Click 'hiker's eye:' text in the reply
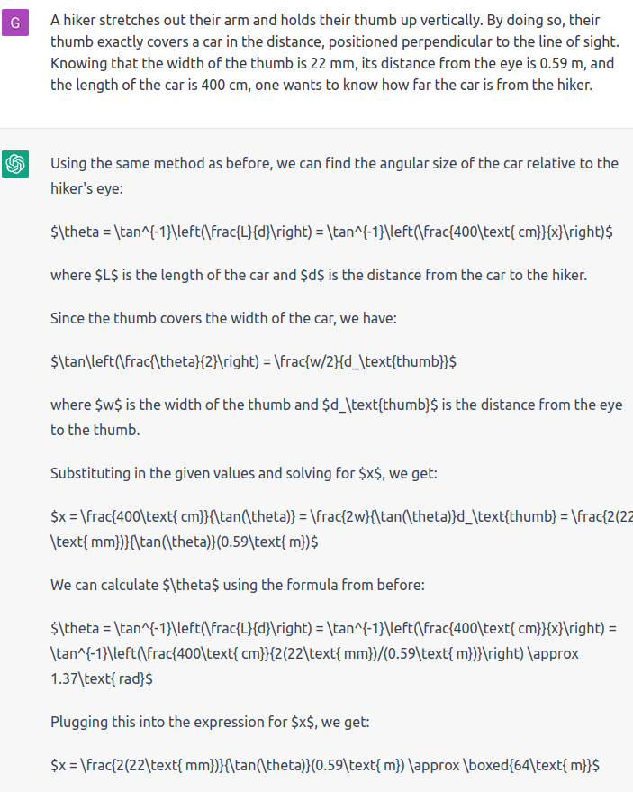Image resolution: width=633 pixels, height=792 pixels. click(86, 188)
